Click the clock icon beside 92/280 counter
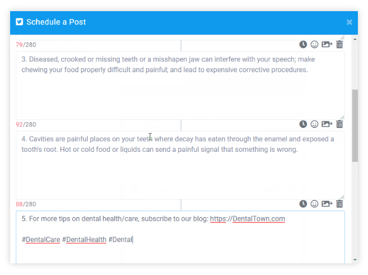 click(303, 124)
